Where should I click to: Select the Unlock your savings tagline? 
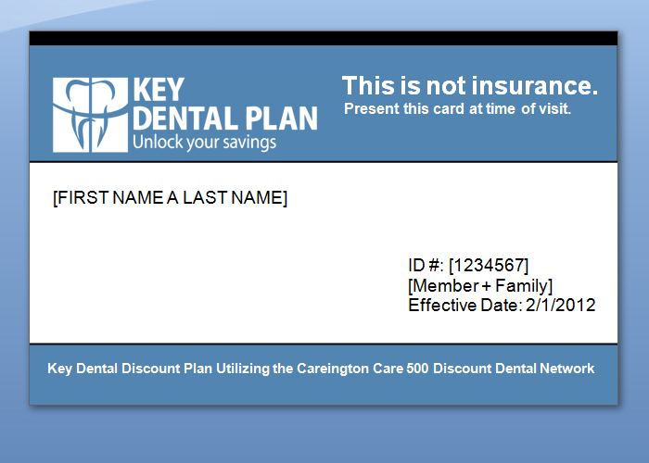tap(204, 143)
